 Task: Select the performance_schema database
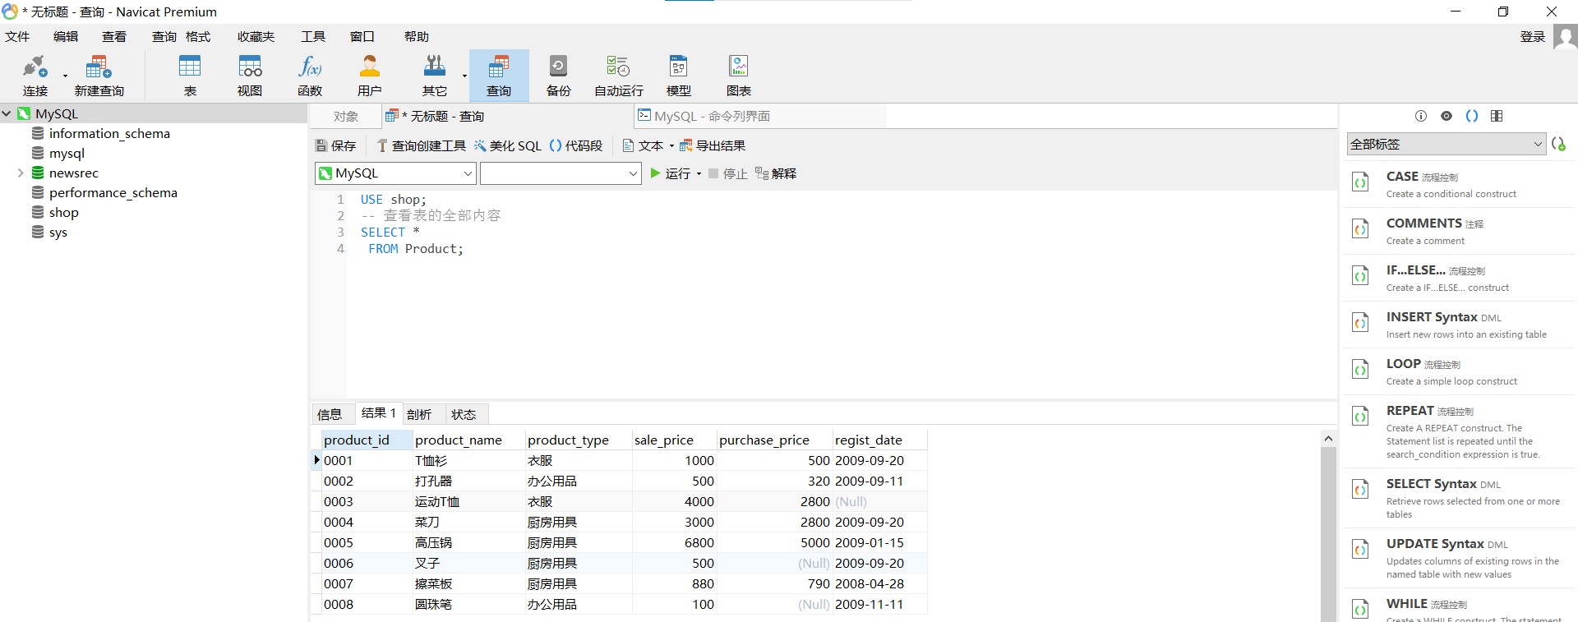[113, 192]
